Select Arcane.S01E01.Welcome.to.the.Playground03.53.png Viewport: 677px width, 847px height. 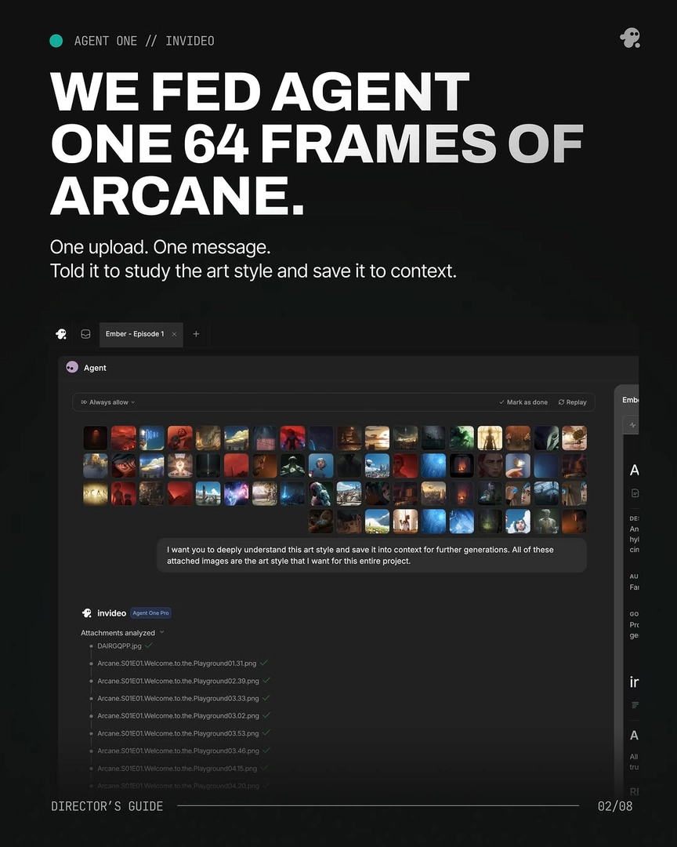coord(178,733)
